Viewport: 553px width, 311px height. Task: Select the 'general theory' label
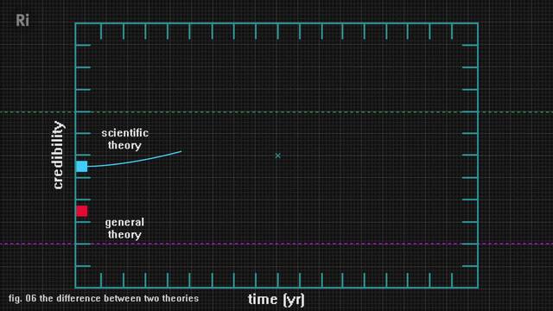(x=124, y=228)
